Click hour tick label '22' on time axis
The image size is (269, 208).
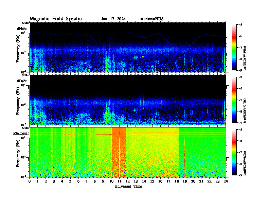pos(209,181)
